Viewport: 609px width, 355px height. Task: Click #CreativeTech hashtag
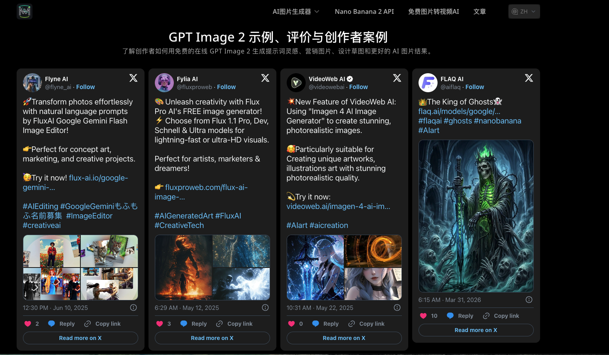[x=179, y=225]
